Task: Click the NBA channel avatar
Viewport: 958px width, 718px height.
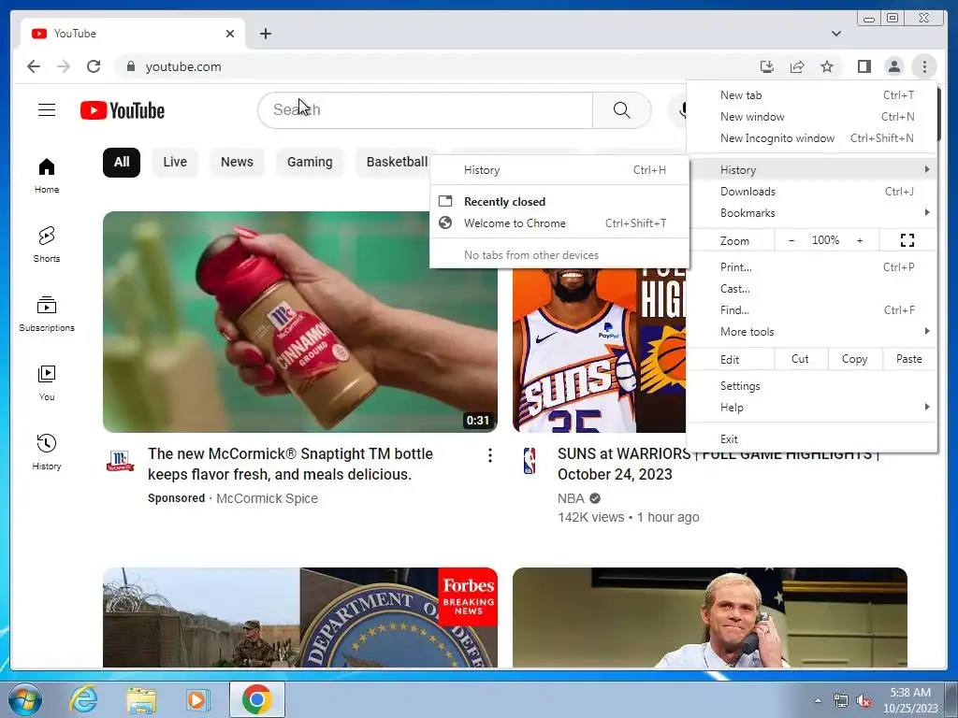Action: 530,461
